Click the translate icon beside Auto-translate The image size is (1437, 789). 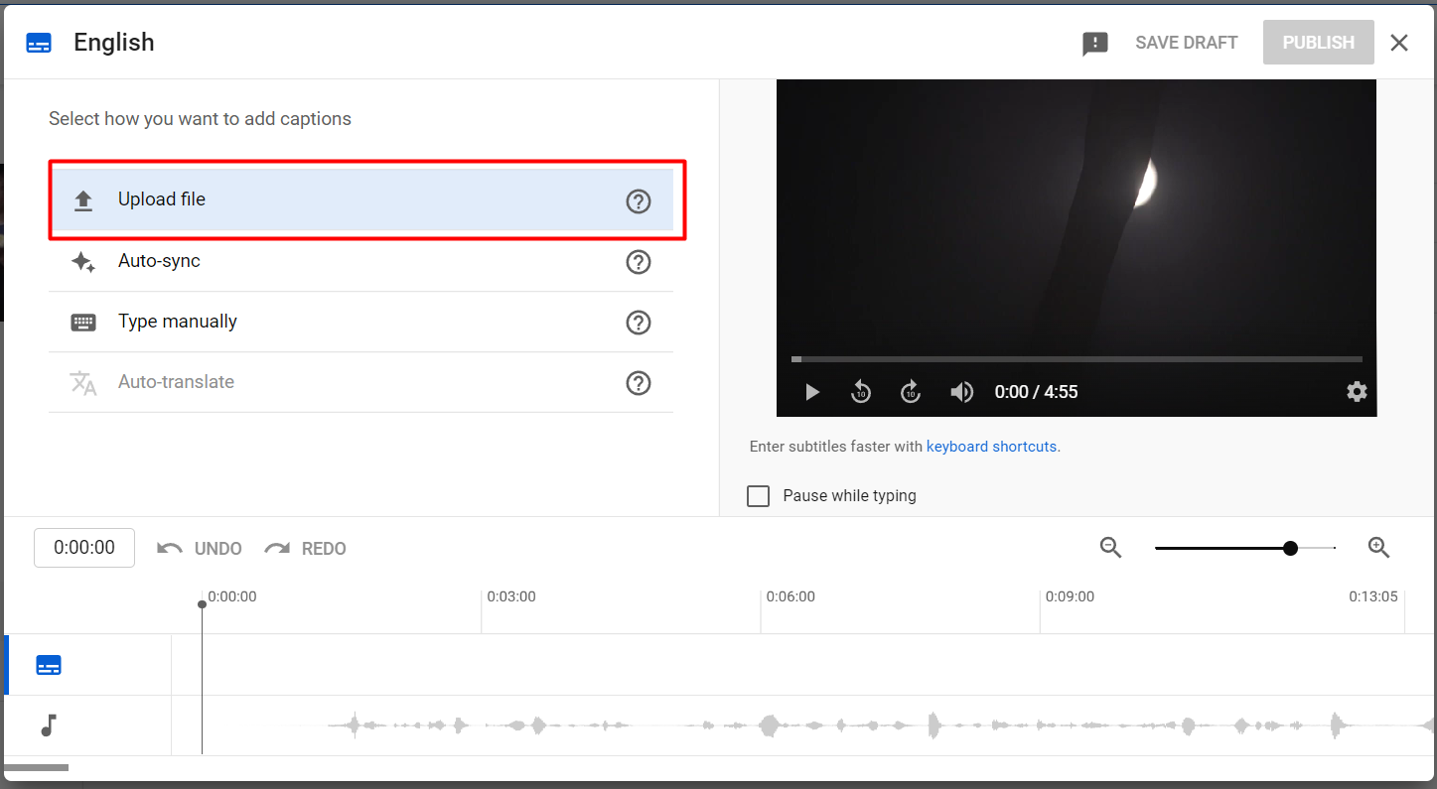(83, 383)
